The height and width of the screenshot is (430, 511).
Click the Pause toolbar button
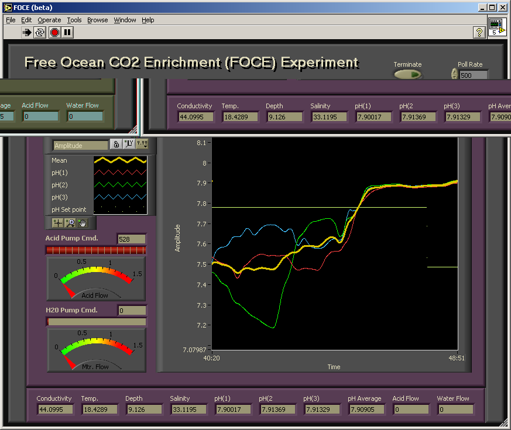pyautogui.click(x=67, y=32)
